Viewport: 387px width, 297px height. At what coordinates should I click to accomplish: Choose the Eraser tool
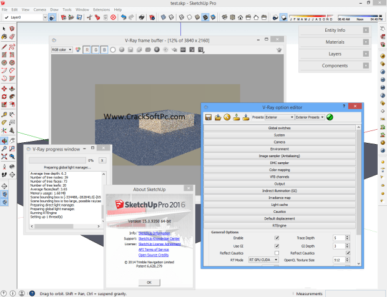click(x=12, y=37)
